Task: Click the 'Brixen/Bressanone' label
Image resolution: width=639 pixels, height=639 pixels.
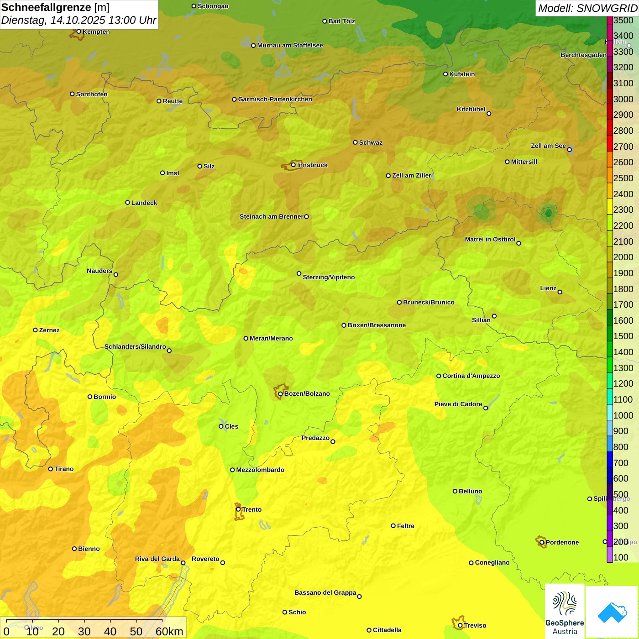Action: 377,325
